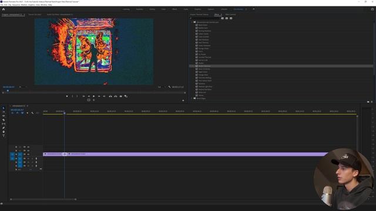Click the timeline zoom scroll bar
The image size is (376, 211).
click(43, 199)
